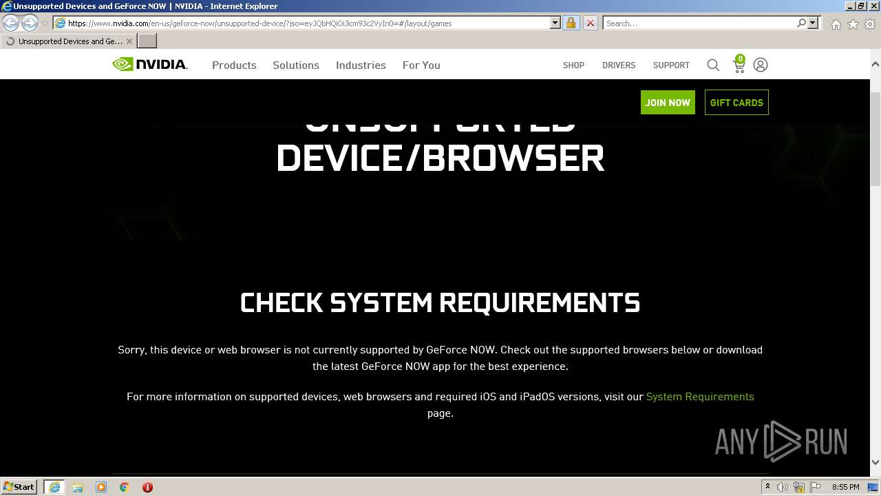The width and height of the screenshot is (881, 496).
Task: Click the address bar URL field
Action: click(x=307, y=23)
